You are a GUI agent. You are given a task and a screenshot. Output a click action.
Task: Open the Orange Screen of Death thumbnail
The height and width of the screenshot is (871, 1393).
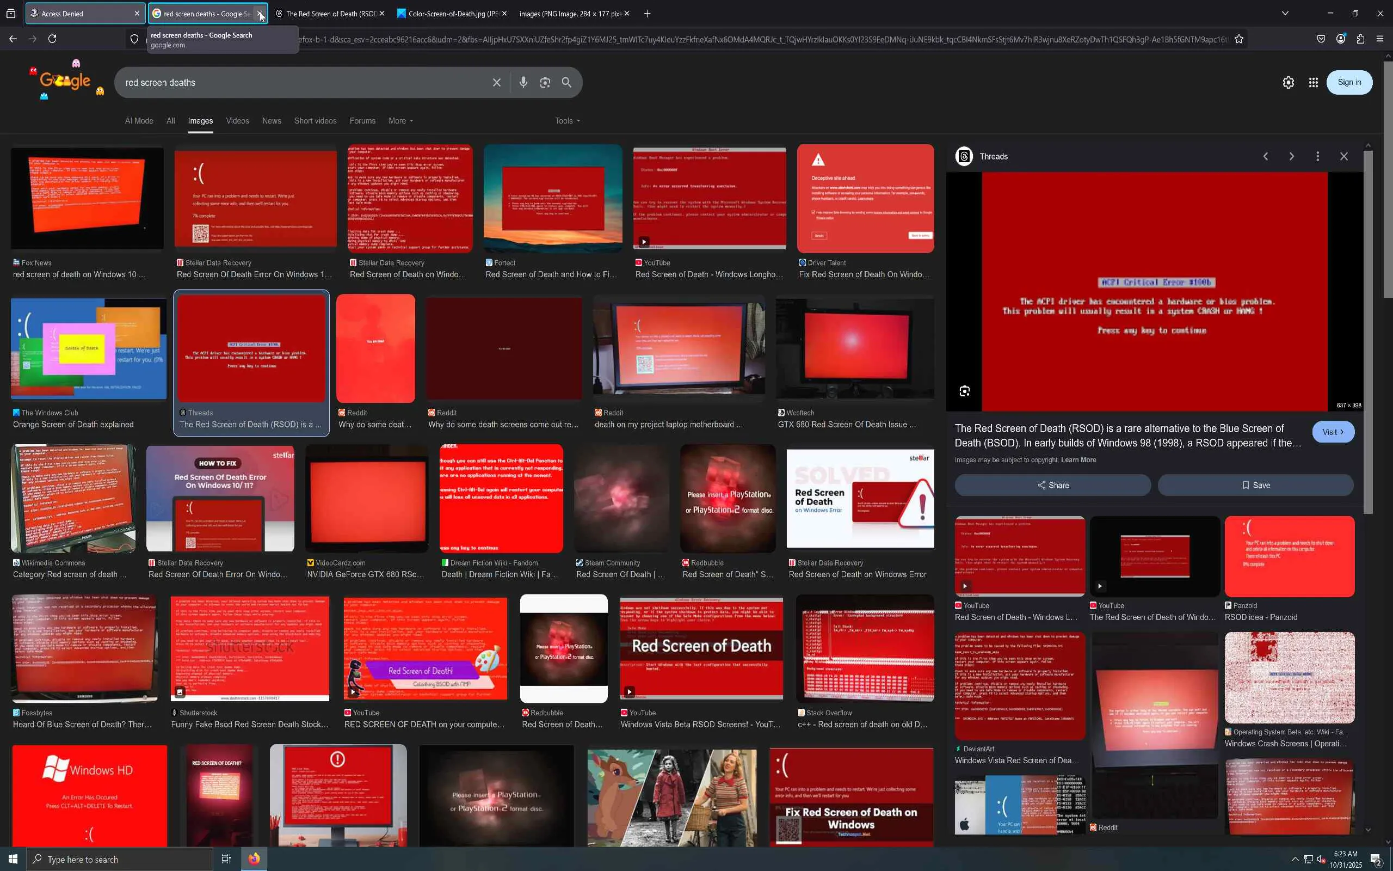[88, 349]
